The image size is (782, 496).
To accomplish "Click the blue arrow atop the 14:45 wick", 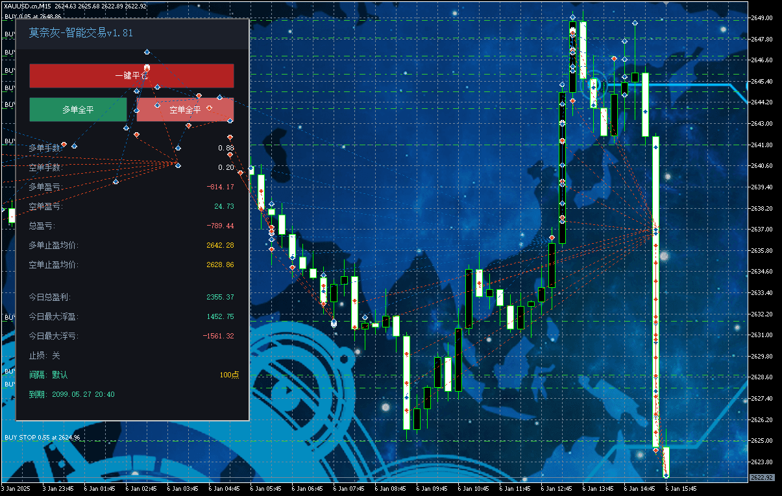I will point(635,23).
